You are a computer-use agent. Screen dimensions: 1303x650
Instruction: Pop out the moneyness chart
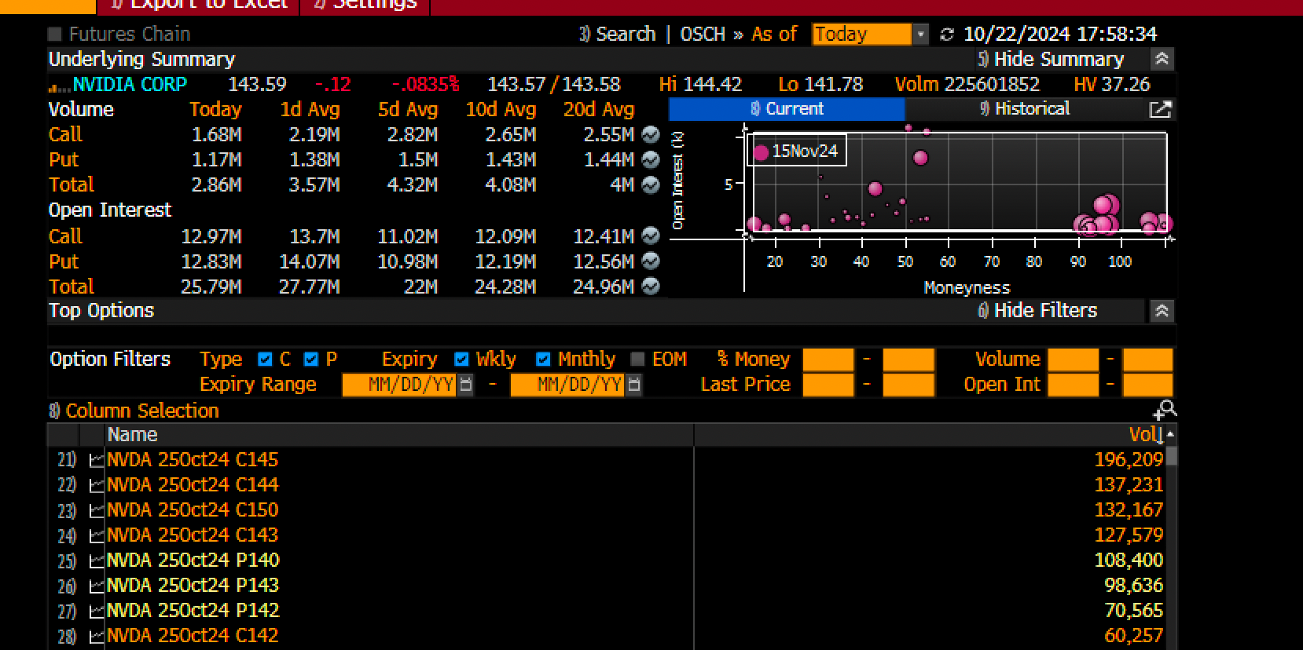[1160, 109]
